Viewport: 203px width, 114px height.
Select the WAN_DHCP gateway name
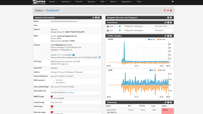[111, 110]
